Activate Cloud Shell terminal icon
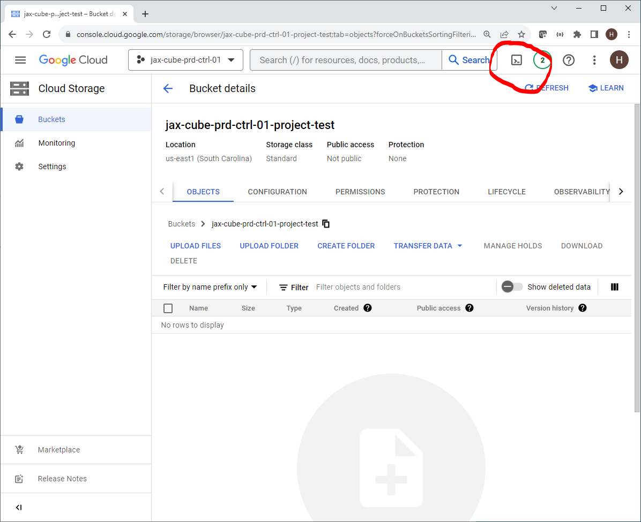Image resolution: width=641 pixels, height=522 pixels. click(516, 60)
